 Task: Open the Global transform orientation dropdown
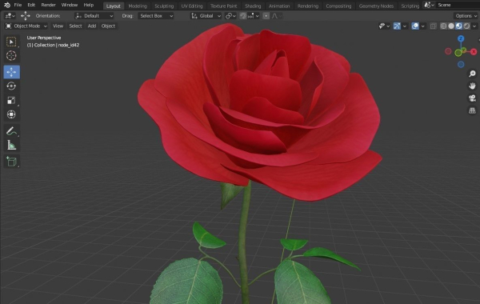[x=206, y=16]
